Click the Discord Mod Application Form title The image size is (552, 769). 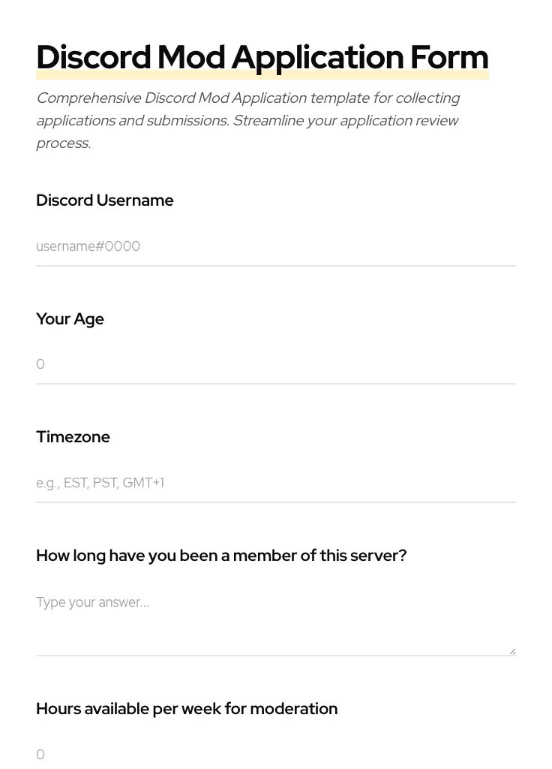(x=262, y=57)
